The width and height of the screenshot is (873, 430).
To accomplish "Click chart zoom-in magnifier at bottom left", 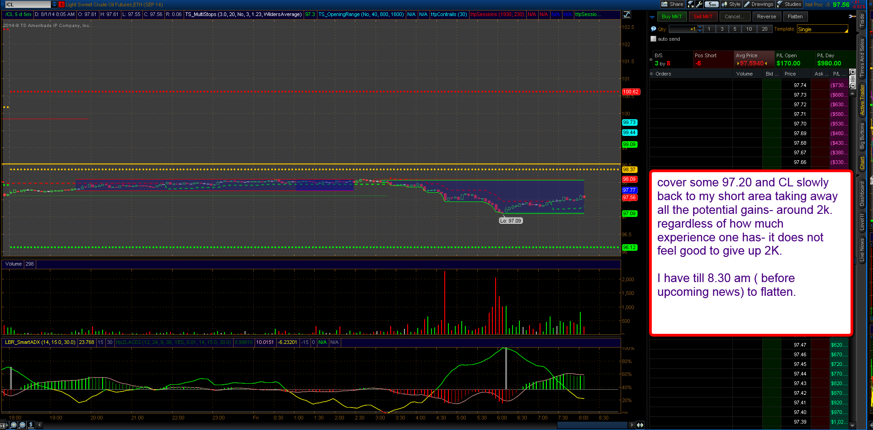I will click(x=13, y=425).
